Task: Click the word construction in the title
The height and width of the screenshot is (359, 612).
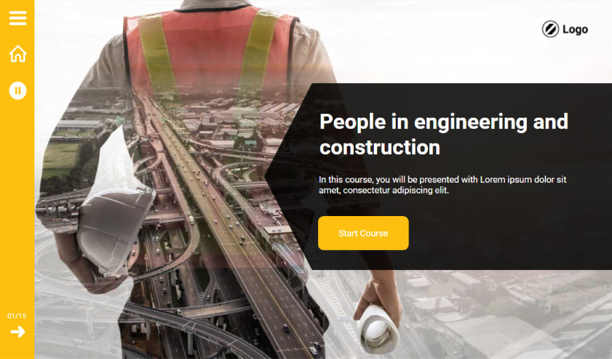Action: [x=380, y=147]
